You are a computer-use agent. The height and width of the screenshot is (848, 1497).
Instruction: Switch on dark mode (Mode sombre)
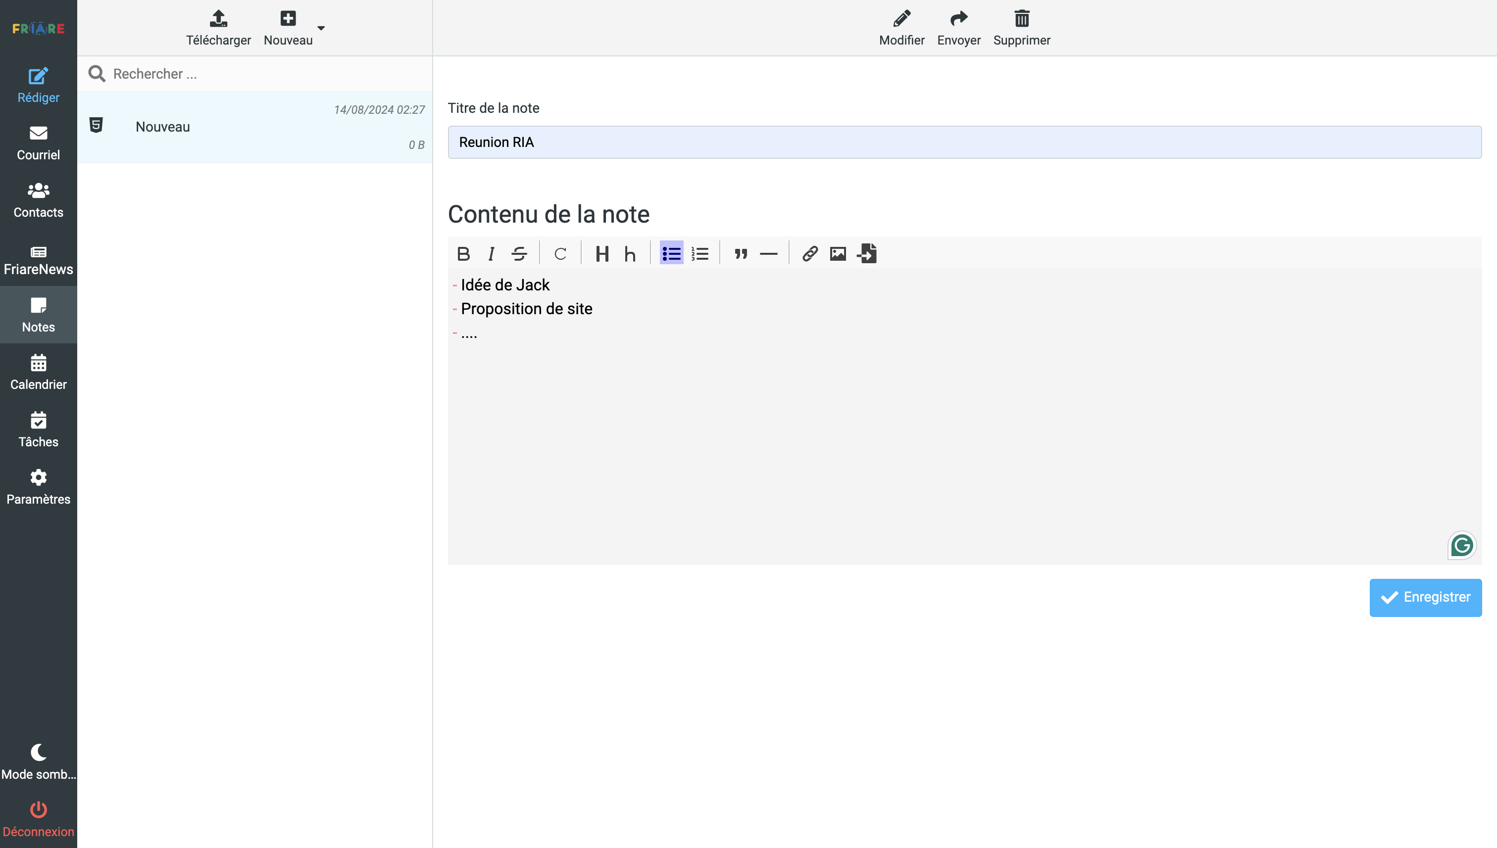point(39,761)
